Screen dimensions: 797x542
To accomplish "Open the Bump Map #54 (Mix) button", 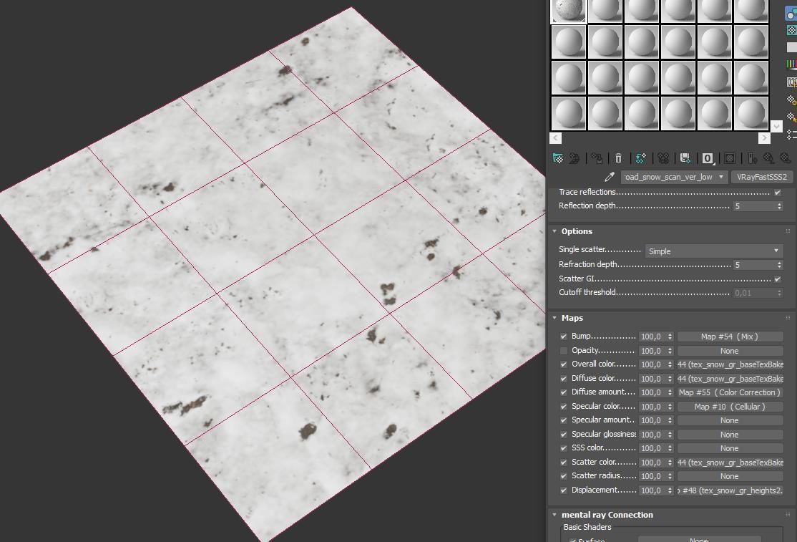I will tap(730, 337).
